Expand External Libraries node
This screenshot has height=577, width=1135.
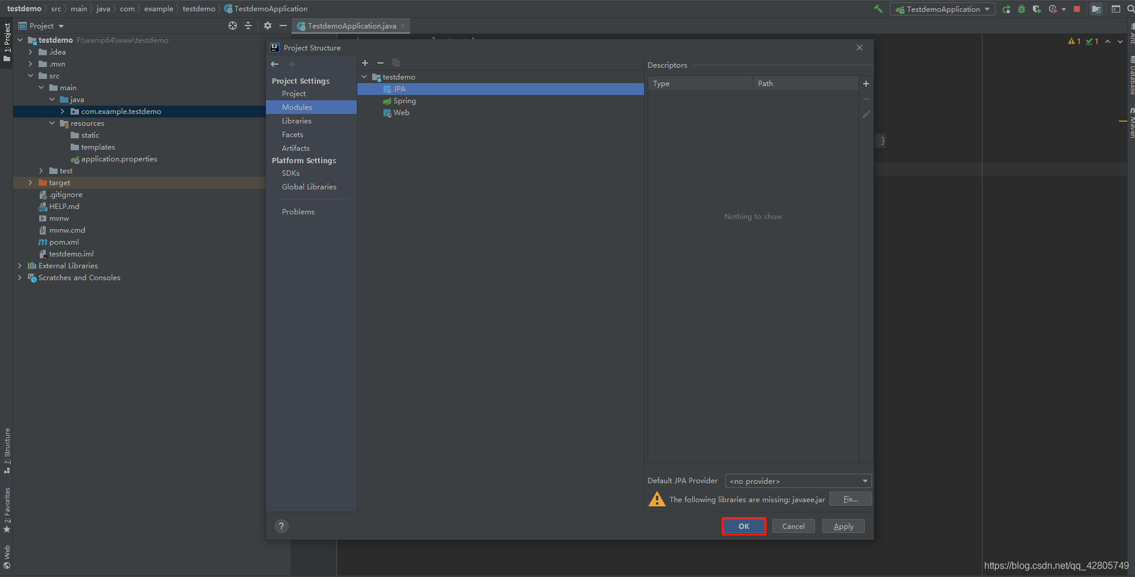20,266
